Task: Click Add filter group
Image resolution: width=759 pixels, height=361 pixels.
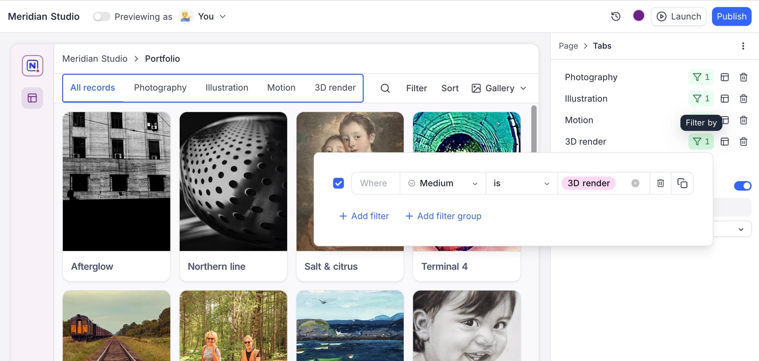Action: point(443,216)
